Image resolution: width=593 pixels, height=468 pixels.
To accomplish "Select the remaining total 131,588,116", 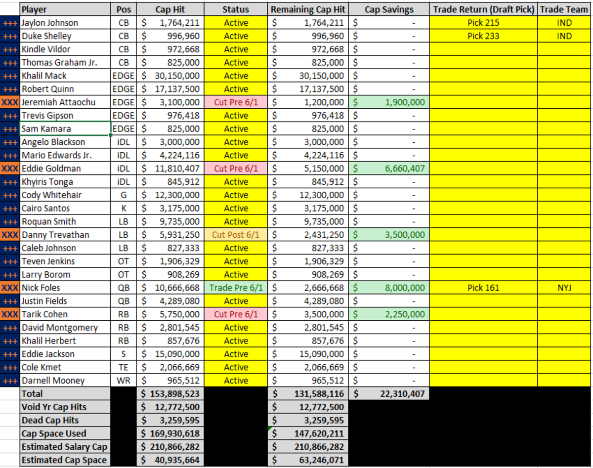I will tap(308, 394).
